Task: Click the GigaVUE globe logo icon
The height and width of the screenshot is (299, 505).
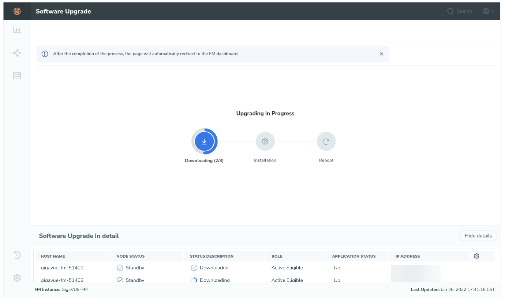Action: (x=17, y=11)
